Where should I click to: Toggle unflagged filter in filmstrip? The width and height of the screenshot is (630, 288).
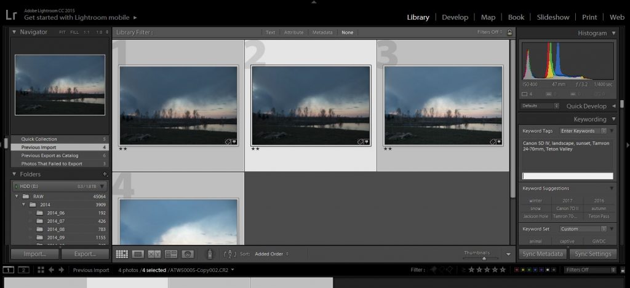(x=442, y=270)
